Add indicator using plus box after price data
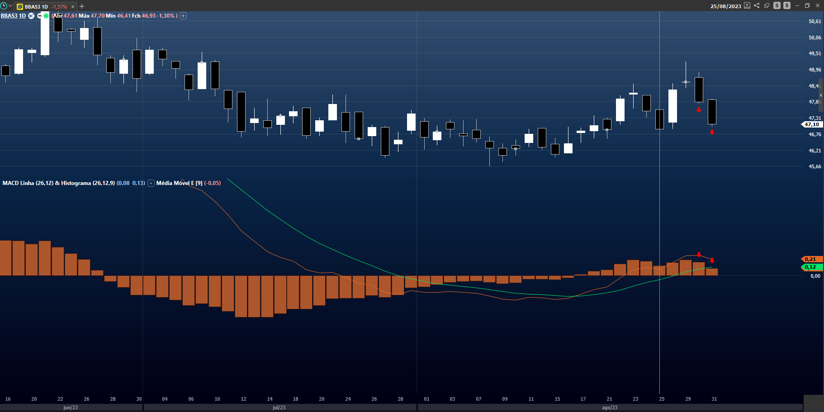Screen dimensions: 824x412 pos(183,16)
